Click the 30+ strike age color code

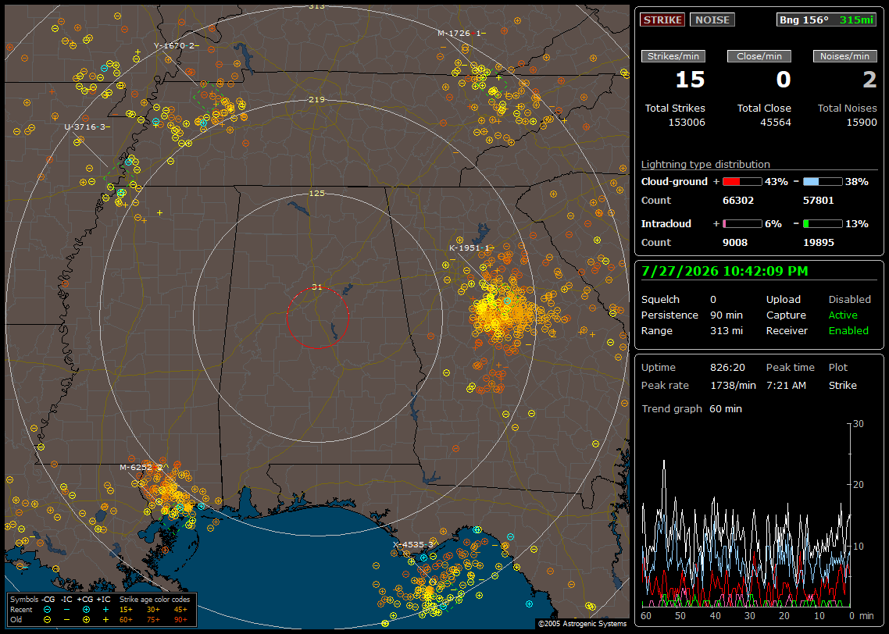tap(153, 610)
